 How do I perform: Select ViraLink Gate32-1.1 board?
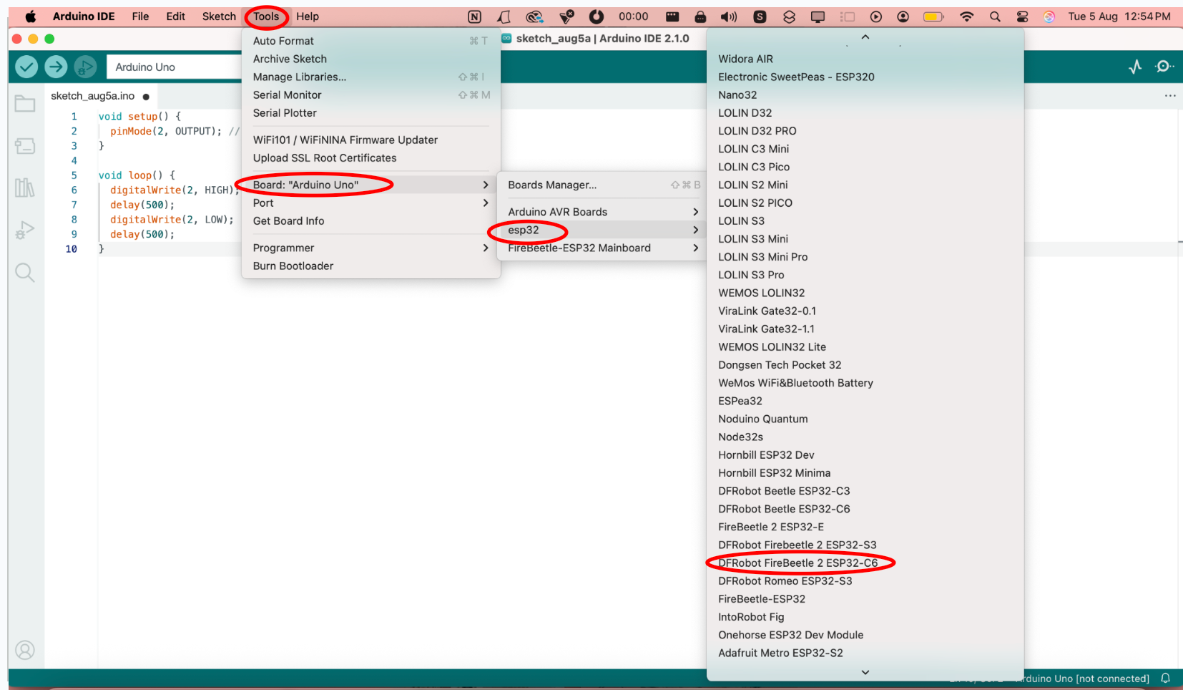865,329
